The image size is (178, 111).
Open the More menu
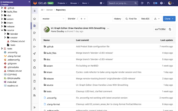click(85, 3)
